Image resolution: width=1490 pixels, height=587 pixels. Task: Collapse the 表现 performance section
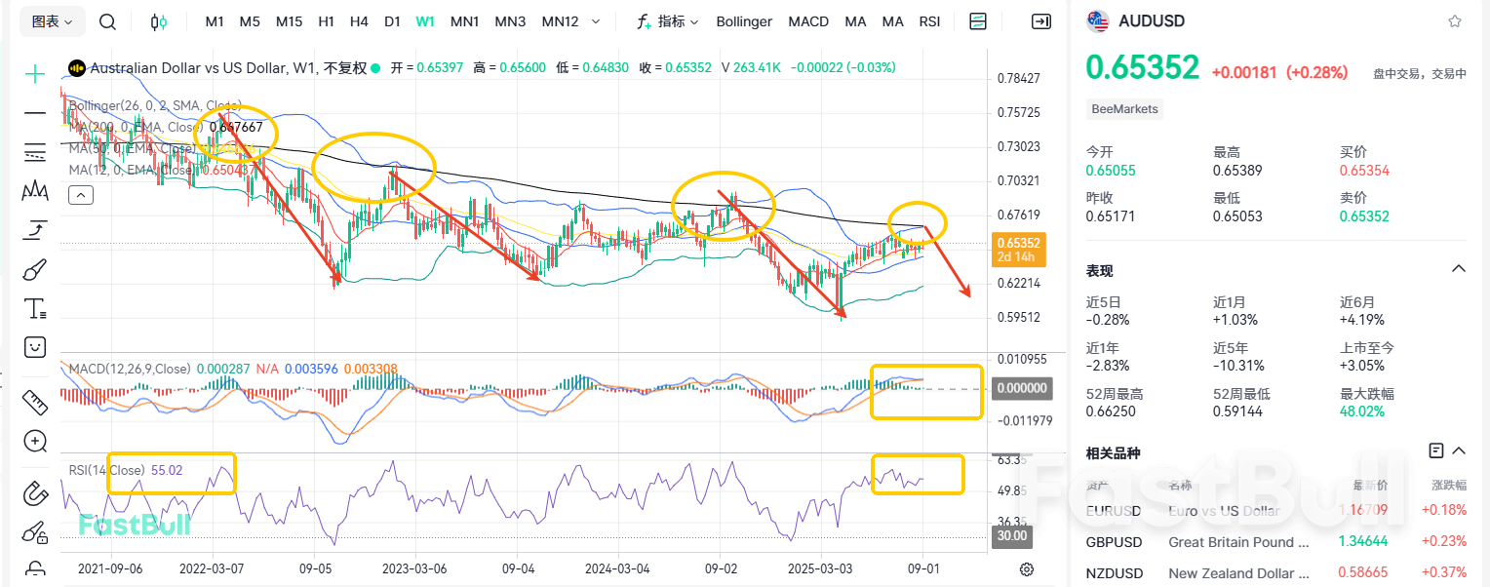pyautogui.click(x=1458, y=268)
